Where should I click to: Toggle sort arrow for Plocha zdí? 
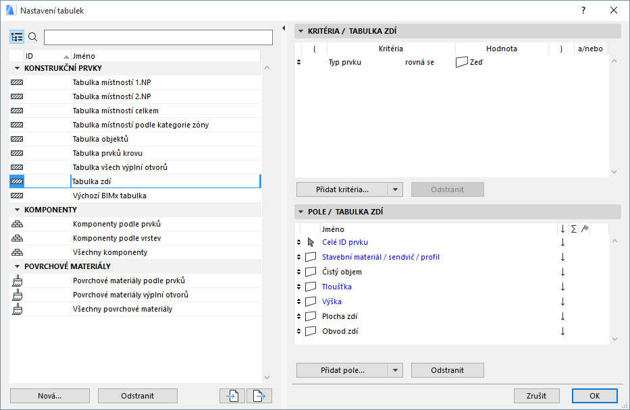(563, 316)
